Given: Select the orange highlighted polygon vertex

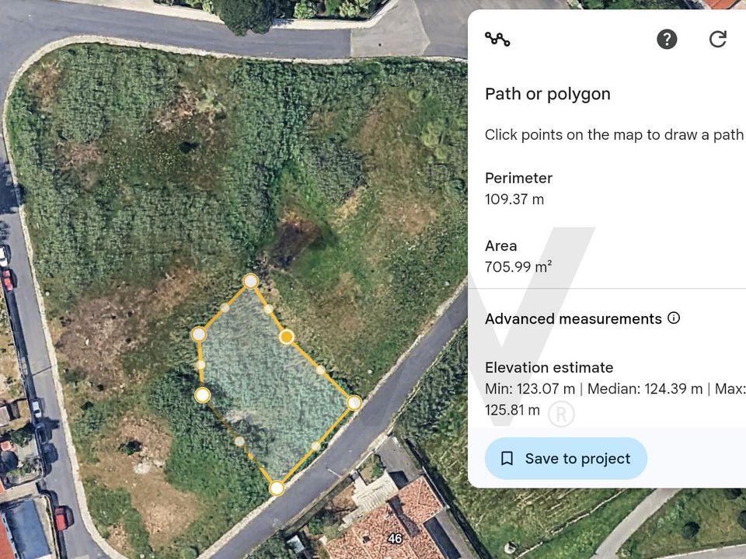Looking at the screenshot, I should pos(286,337).
